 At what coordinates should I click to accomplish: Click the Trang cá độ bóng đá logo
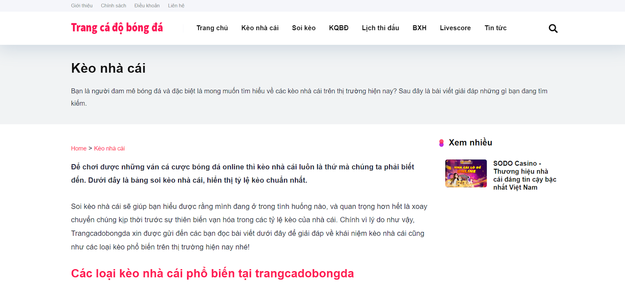117,28
